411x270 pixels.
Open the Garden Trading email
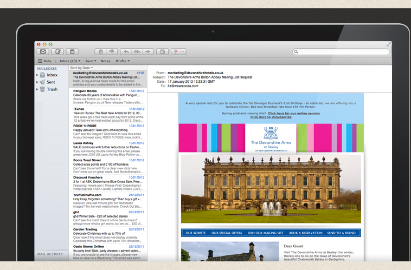[108, 235]
